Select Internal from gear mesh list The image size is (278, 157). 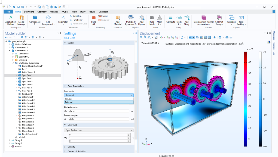click(x=99, y=99)
